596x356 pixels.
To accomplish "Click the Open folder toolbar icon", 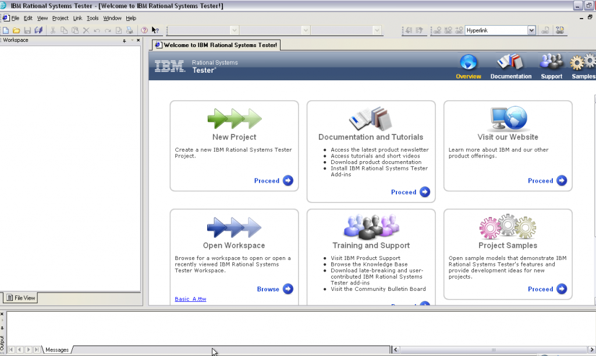I will click(x=16, y=30).
